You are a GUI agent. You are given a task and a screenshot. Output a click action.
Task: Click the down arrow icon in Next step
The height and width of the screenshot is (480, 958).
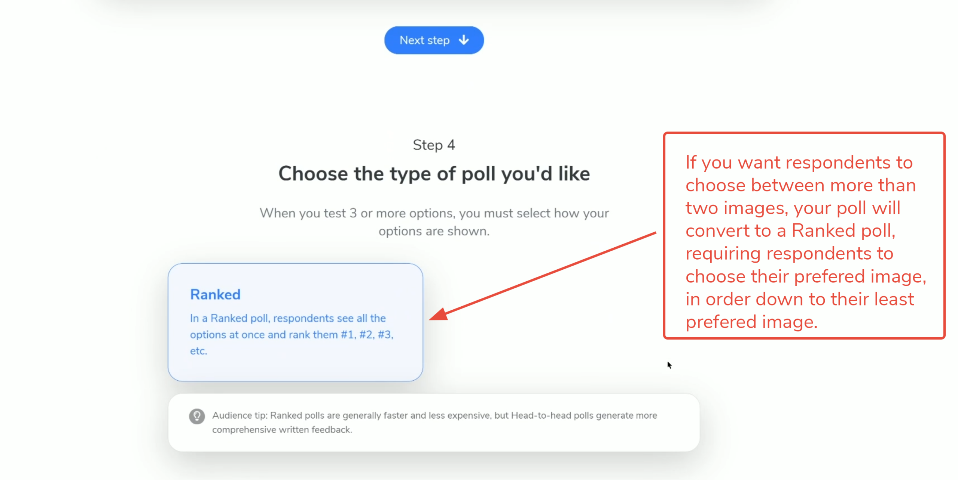point(464,40)
